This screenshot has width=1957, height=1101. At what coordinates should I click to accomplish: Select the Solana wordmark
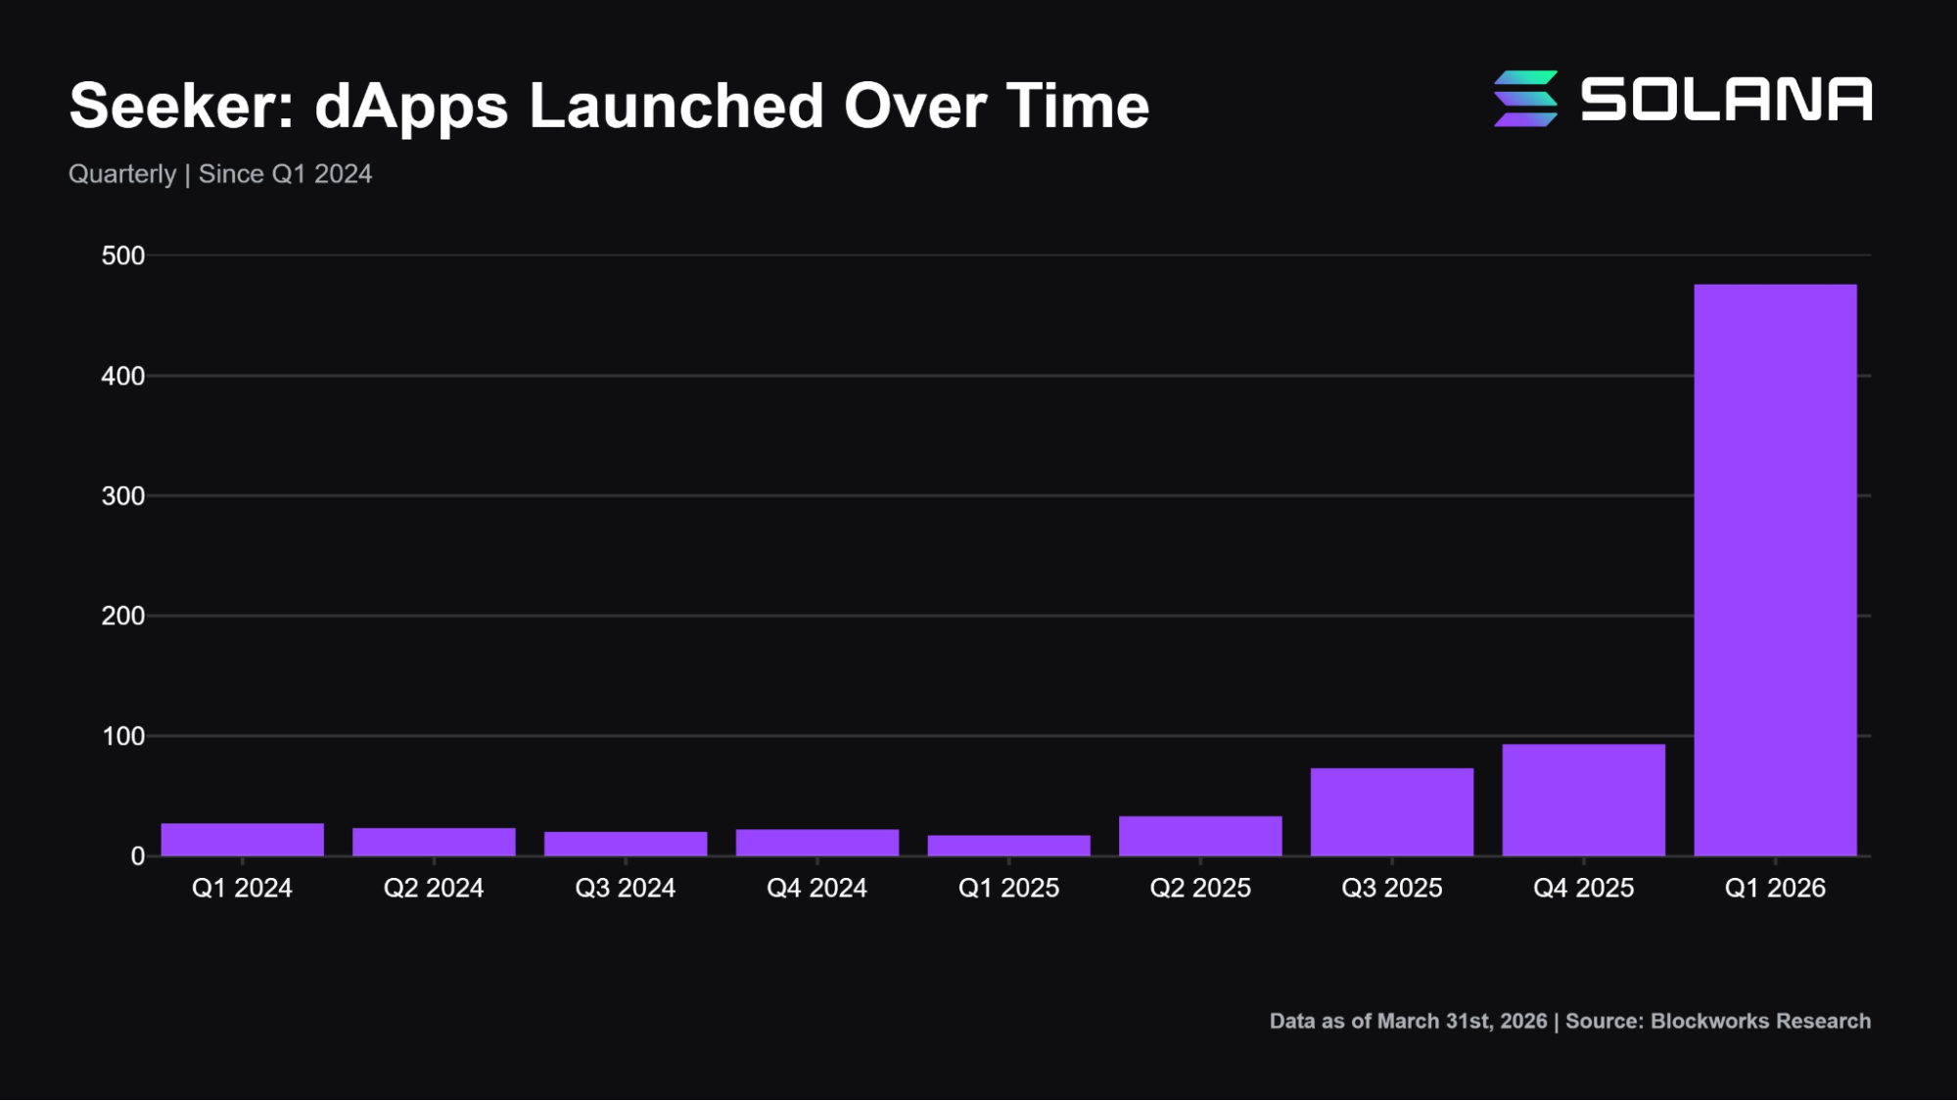pos(1729,99)
